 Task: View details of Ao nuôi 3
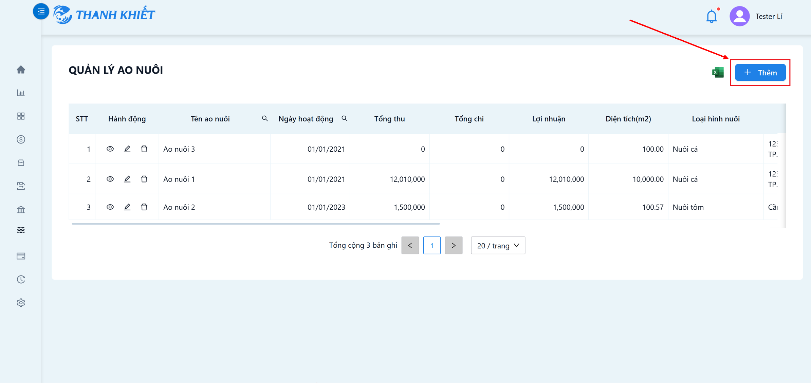click(110, 149)
